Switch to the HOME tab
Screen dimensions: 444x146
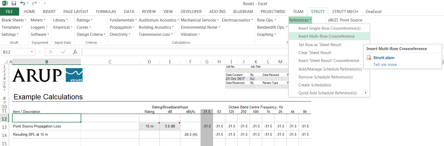[x=29, y=12]
